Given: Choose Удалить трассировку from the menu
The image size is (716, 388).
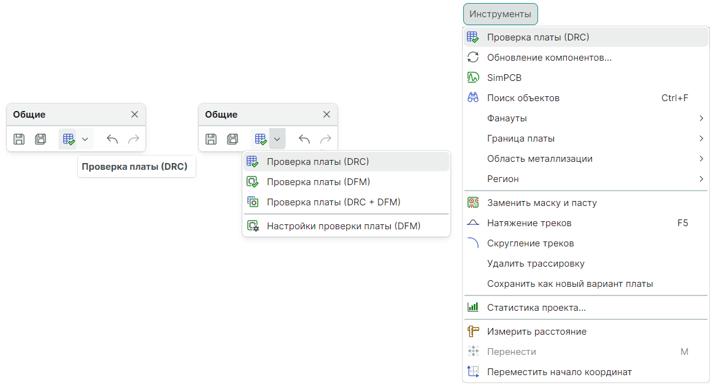Looking at the screenshot, I should [536, 264].
